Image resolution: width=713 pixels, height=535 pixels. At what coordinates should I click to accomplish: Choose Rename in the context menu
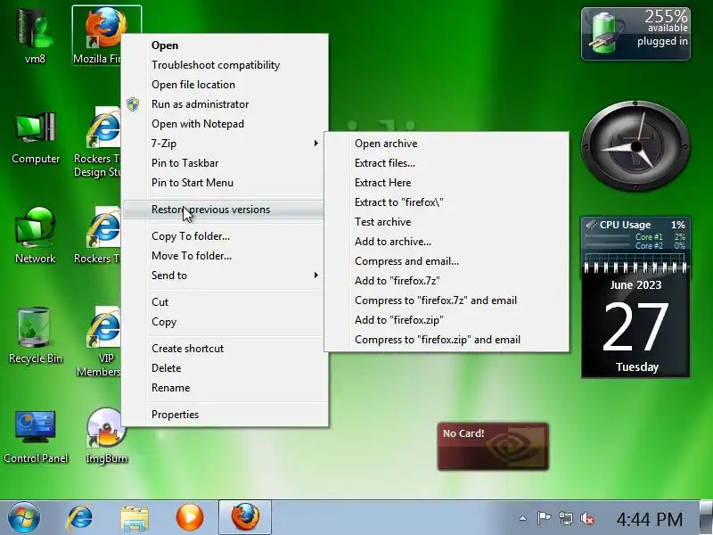(225, 388)
